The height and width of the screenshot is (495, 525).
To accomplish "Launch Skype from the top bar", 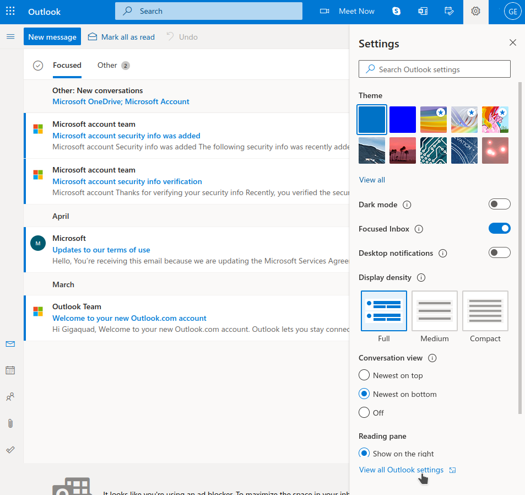I will point(396,11).
